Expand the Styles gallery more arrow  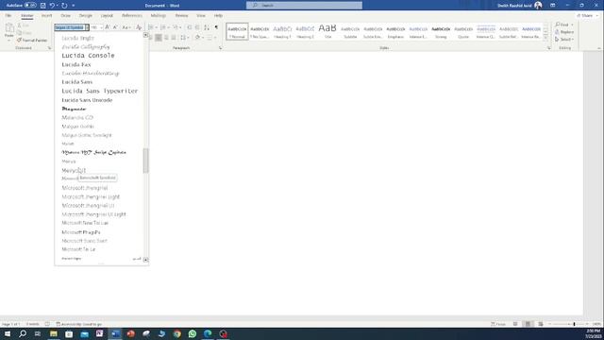[x=545, y=38]
